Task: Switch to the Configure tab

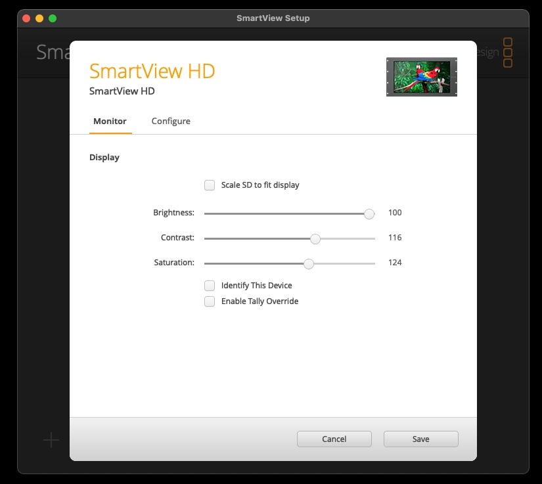Action: [x=171, y=121]
